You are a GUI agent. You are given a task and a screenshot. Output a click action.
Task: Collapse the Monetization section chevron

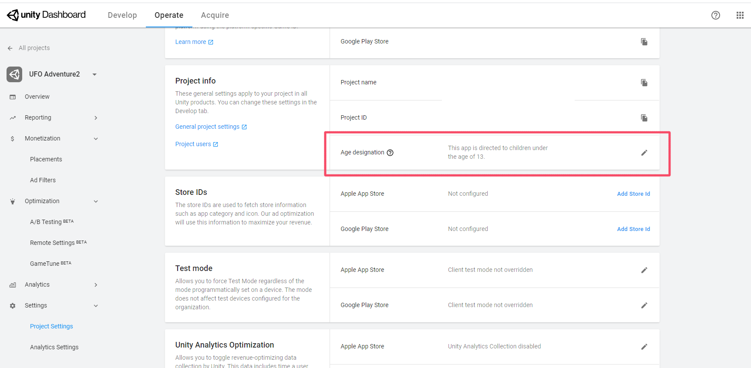point(96,139)
